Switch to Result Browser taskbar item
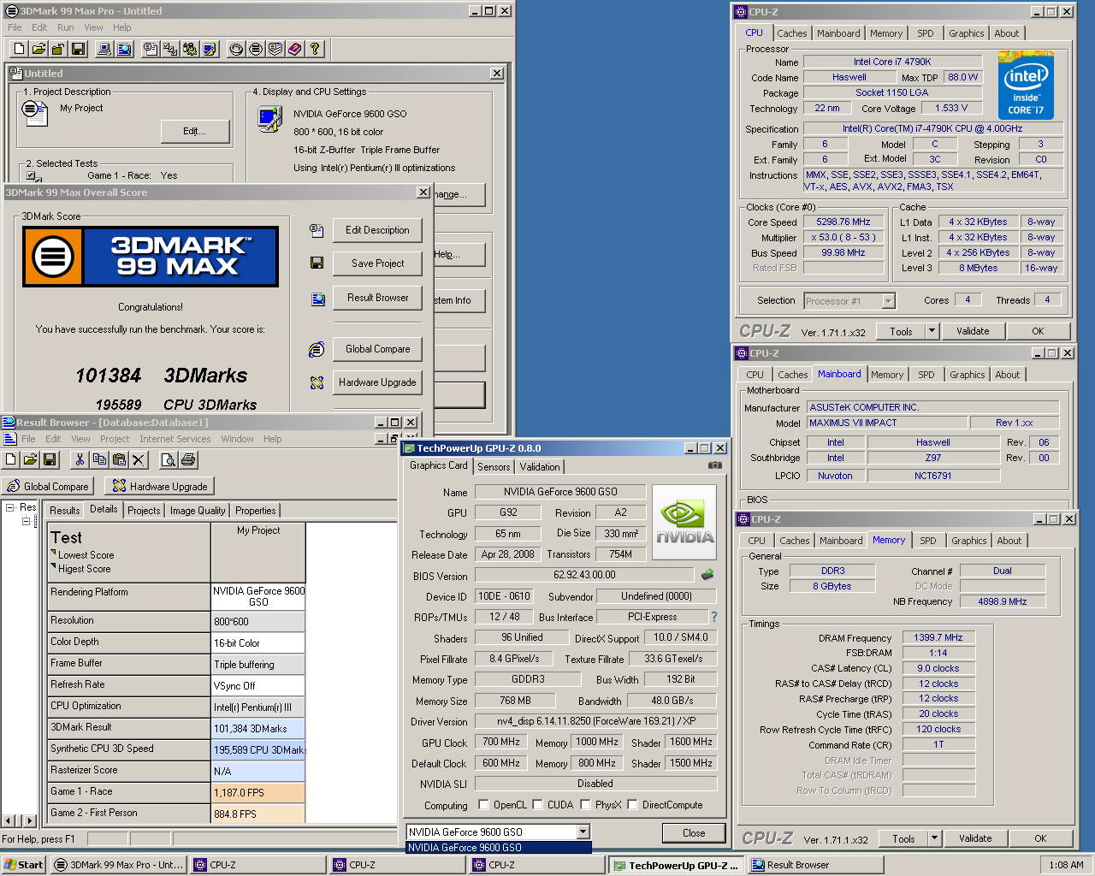The height and width of the screenshot is (876, 1095). pyautogui.click(x=815, y=865)
